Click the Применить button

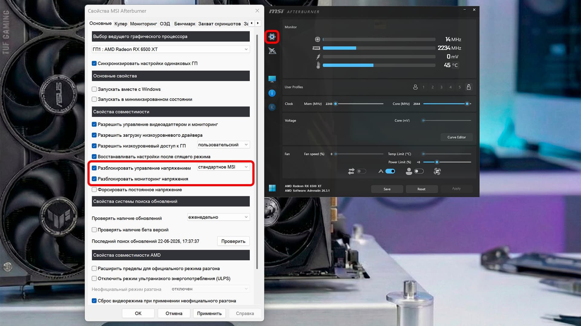pos(209,313)
